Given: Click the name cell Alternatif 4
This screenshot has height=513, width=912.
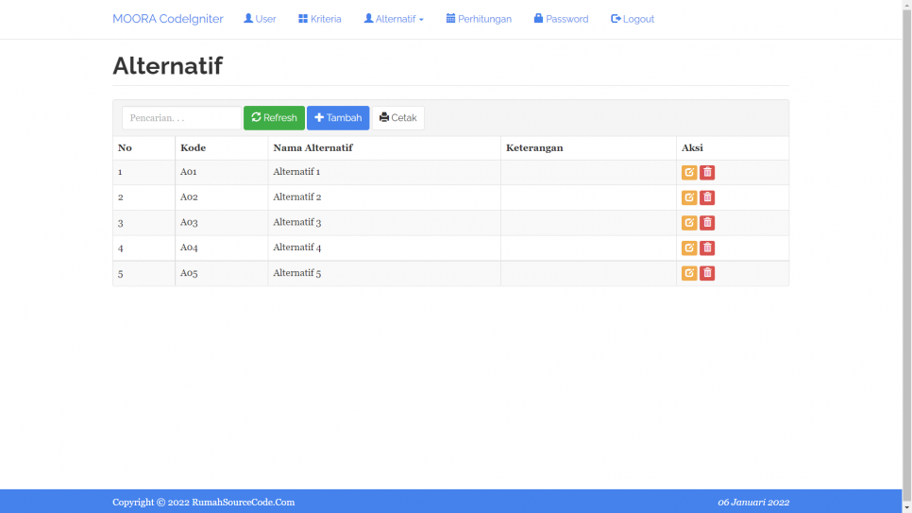Looking at the screenshot, I should 384,248.
